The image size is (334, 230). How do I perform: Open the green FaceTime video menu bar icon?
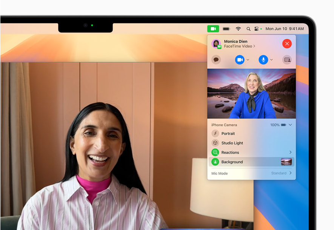tap(213, 29)
